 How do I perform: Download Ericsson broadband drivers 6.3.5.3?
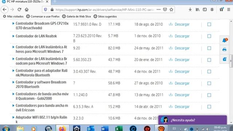pyautogui.click(x=179, y=107)
